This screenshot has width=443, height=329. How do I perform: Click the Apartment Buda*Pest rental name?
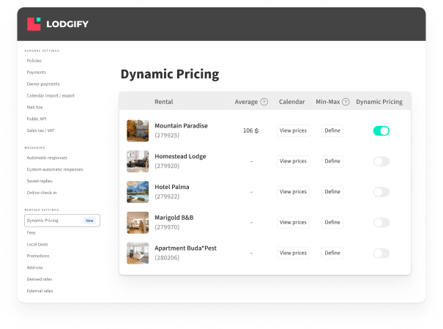click(x=185, y=248)
